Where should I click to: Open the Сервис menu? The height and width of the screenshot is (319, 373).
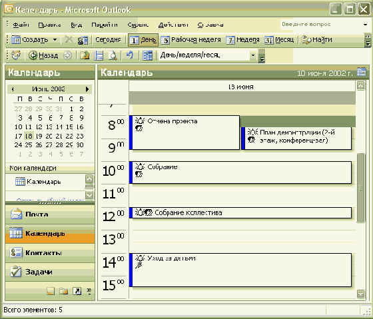point(138,25)
